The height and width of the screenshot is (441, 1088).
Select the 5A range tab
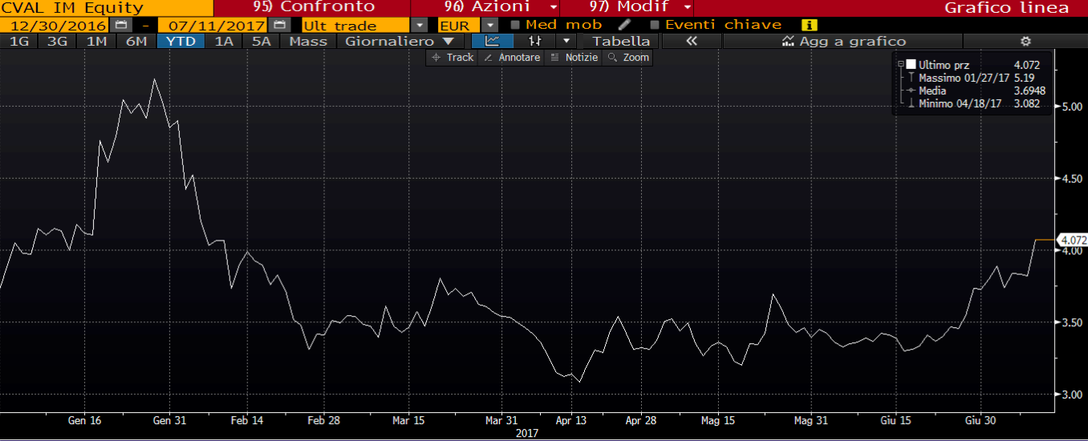tap(262, 41)
